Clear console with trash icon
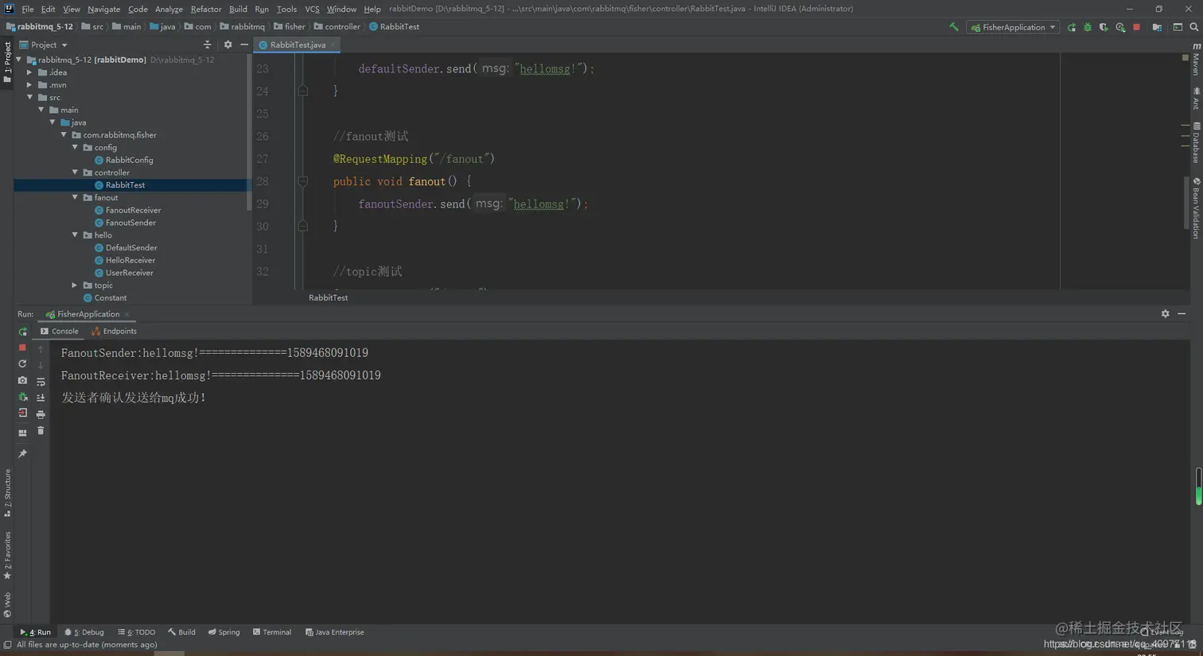Viewport: 1203px width, 656px height. pyautogui.click(x=41, y=431)
